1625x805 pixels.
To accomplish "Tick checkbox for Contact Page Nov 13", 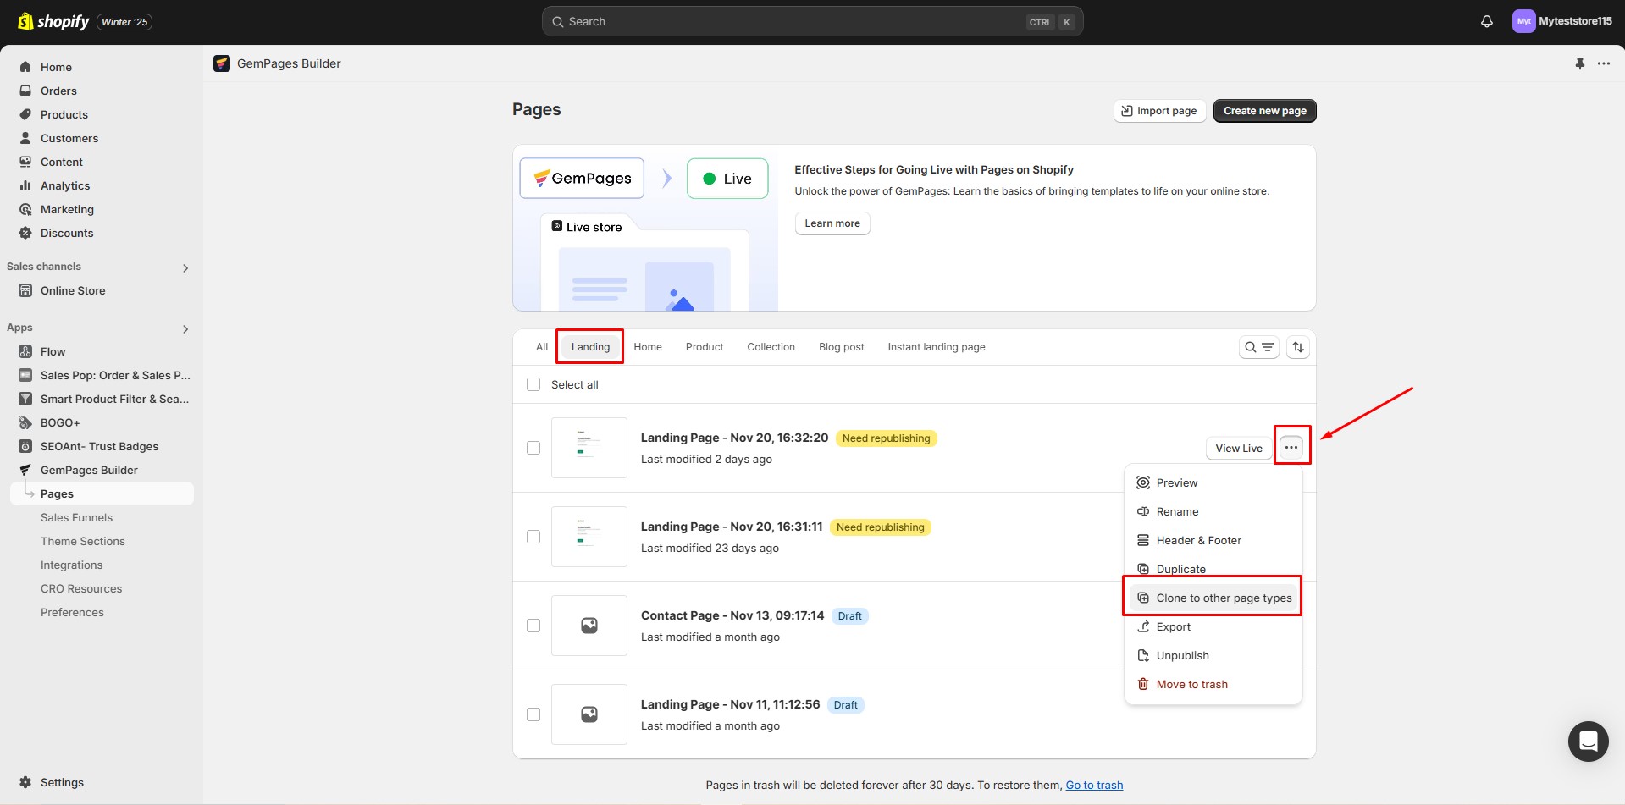I will [533, 626].
